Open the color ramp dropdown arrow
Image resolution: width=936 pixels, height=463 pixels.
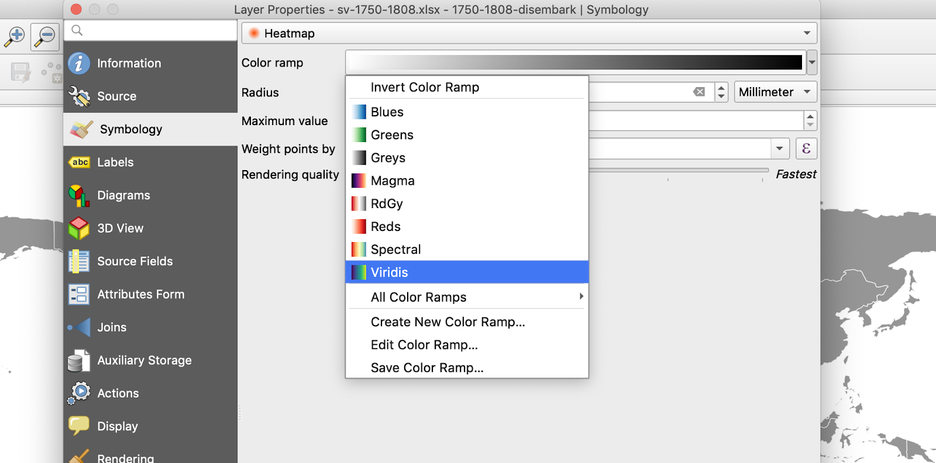tap(812, 62)
